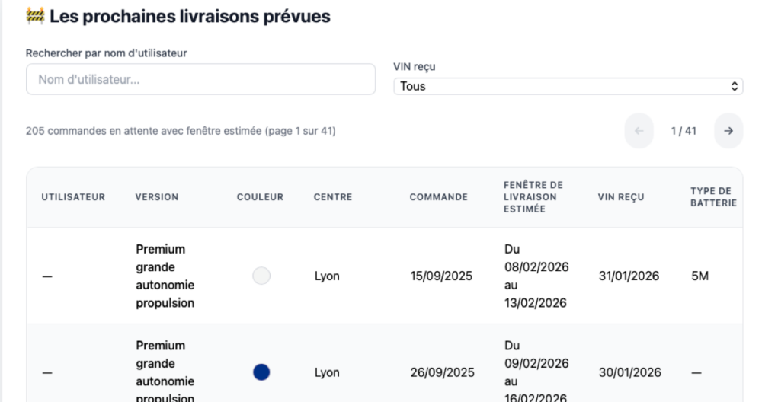Click the construction barrier emoji in heading
The width and height of the screenshot is (762, 402).
tap(35, 18)
